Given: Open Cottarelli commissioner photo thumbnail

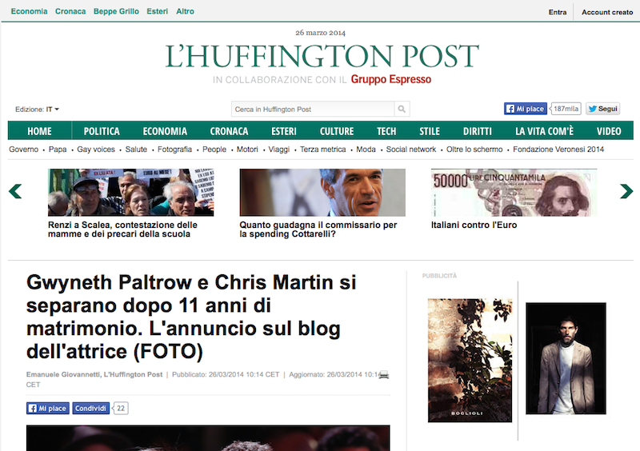Looking at the screenshot, I should (x=322, y=192).
